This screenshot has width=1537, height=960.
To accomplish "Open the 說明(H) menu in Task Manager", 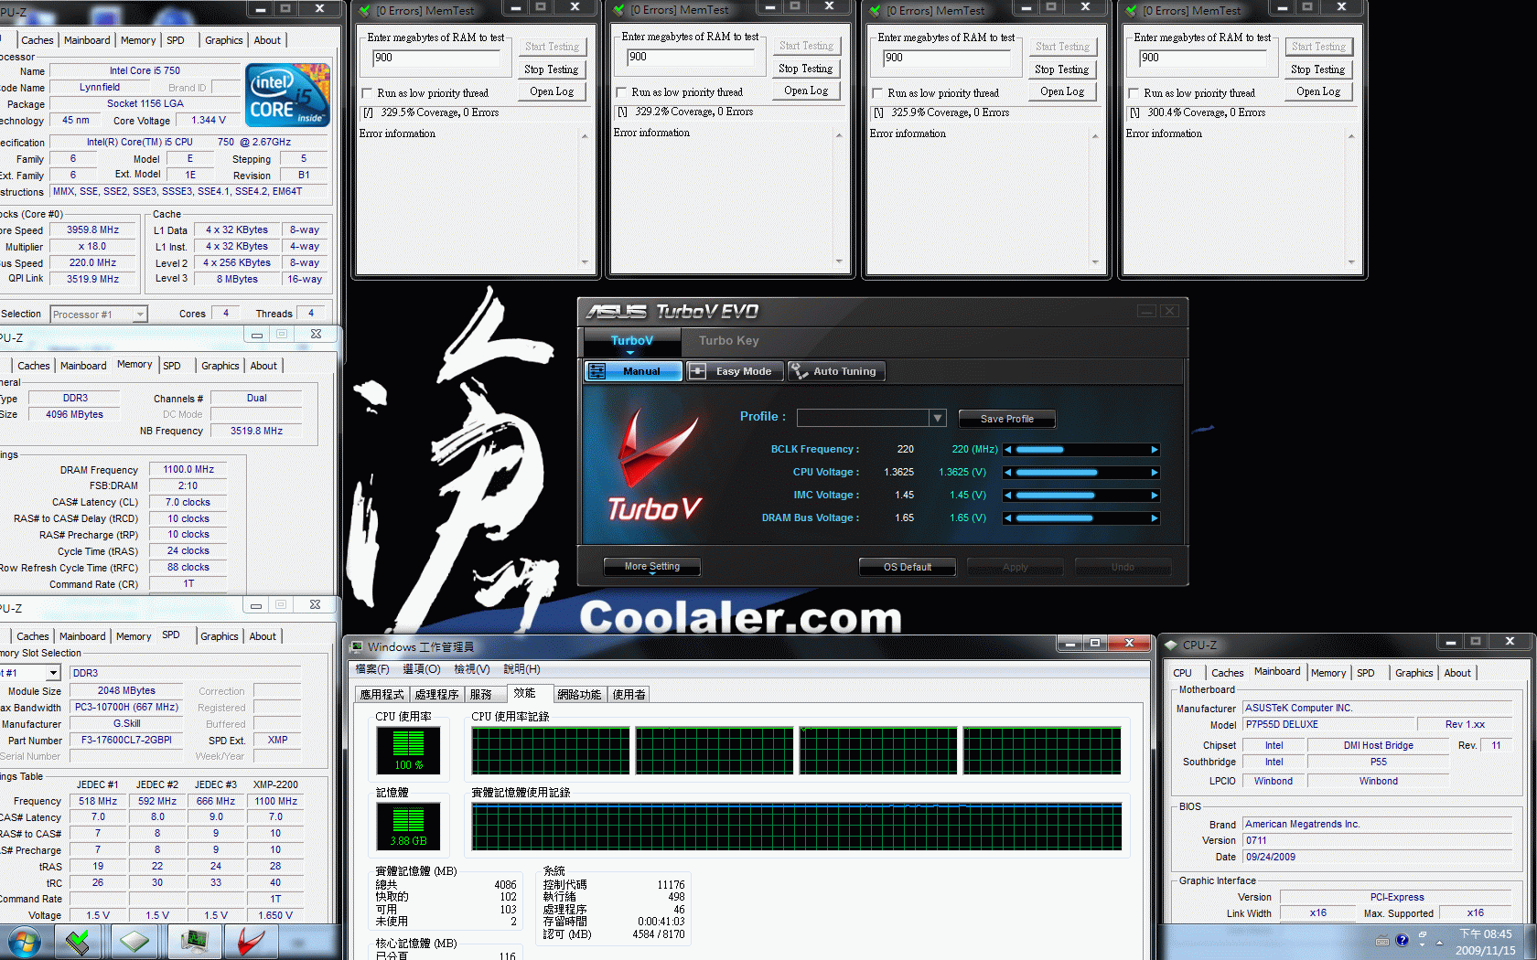I will coord(521,669).
